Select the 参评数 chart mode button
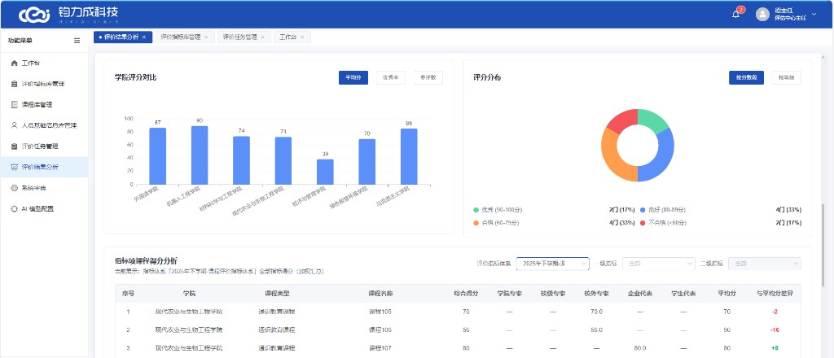The image size is (834, 358). point(428,77)
